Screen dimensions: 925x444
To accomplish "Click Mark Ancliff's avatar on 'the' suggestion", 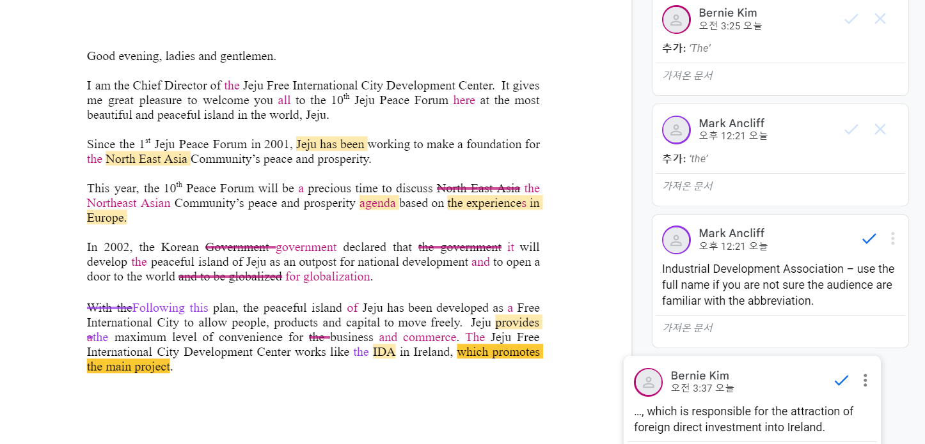I will pos(676,130).
